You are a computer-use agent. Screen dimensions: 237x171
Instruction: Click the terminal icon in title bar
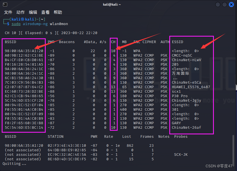point(5,5)
